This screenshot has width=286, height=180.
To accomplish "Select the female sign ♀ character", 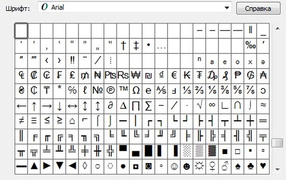I will coord(212,166).
